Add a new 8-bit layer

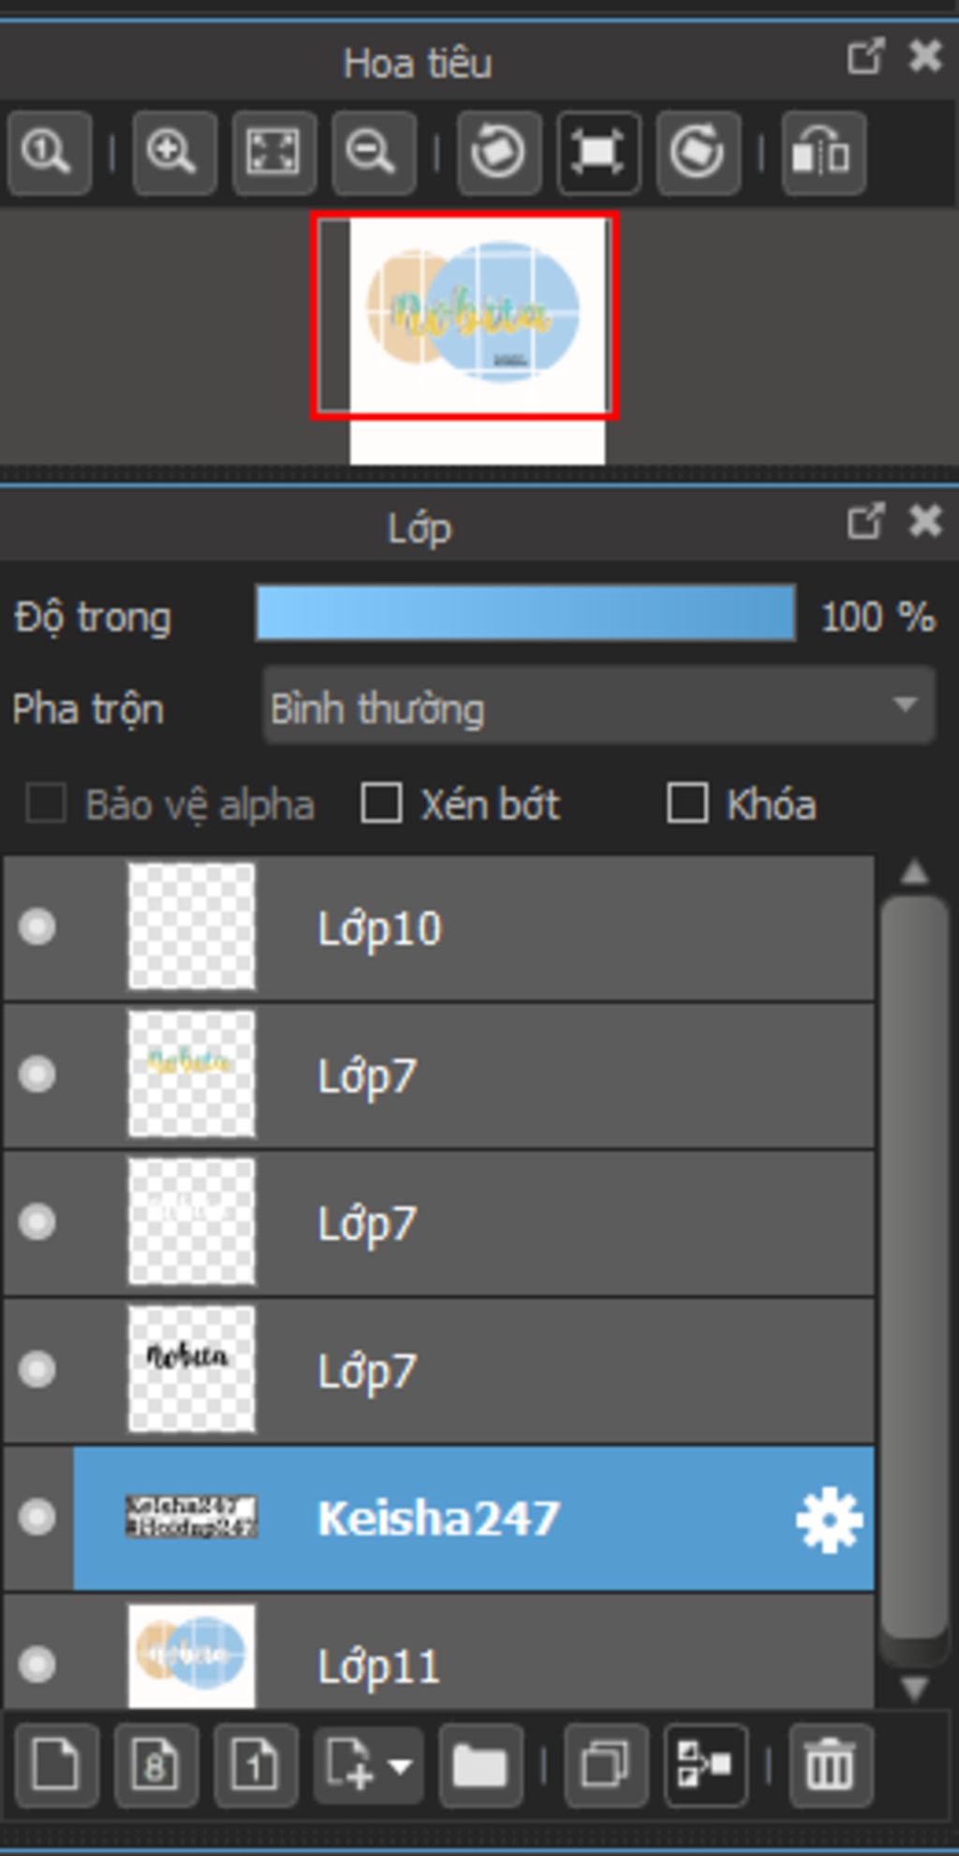click(156, 1765)
